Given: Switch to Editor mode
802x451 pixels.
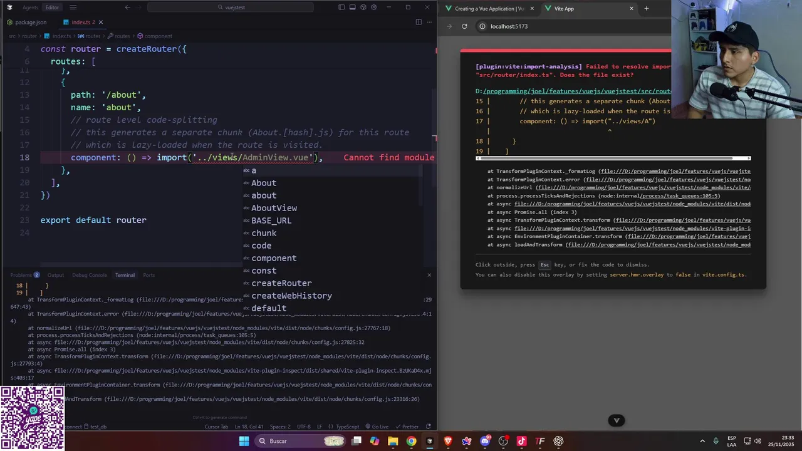Looking at the screenshot, I should pos(52,8).
